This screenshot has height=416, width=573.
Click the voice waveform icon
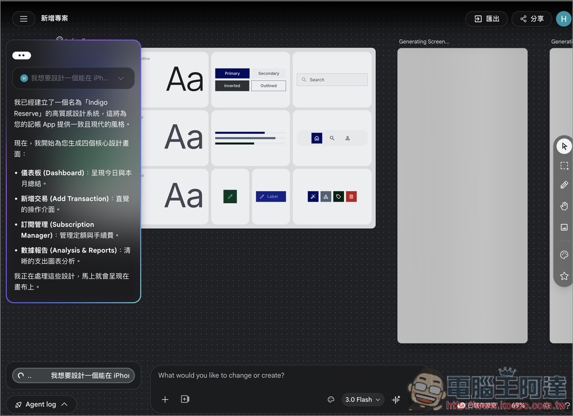coord(396,399)
